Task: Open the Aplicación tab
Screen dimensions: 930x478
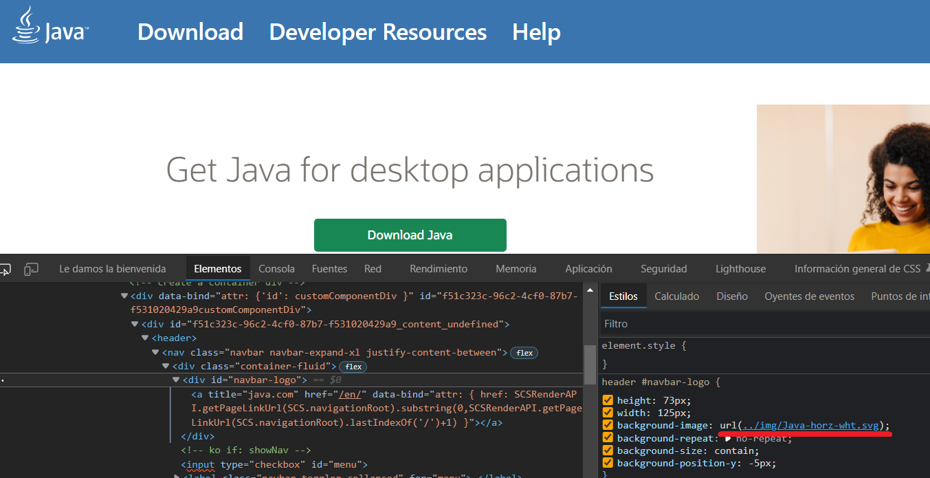Action: (588, 269)
